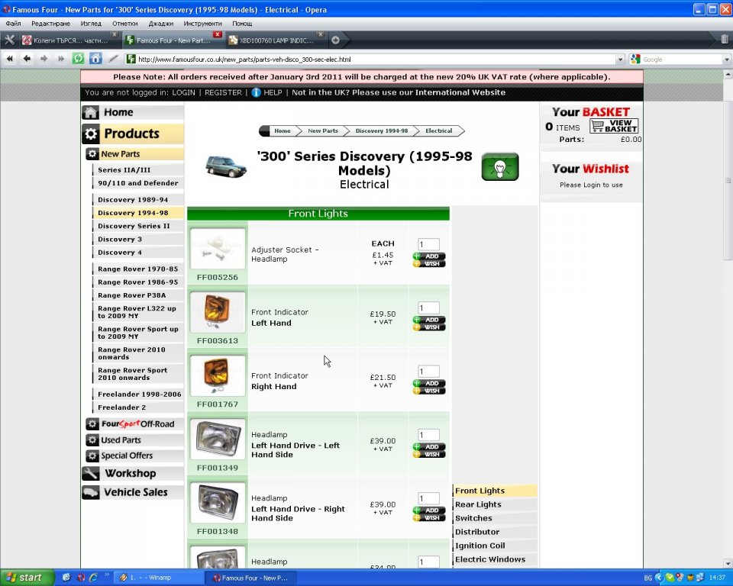Switch to the X8D100760 LAMP INDIC tab
Viewport: 733px width, 586px height.
click(x=276, y=40)
